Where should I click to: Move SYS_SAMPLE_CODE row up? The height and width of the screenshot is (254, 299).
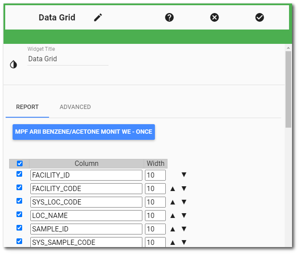click(x=173, y=242)
